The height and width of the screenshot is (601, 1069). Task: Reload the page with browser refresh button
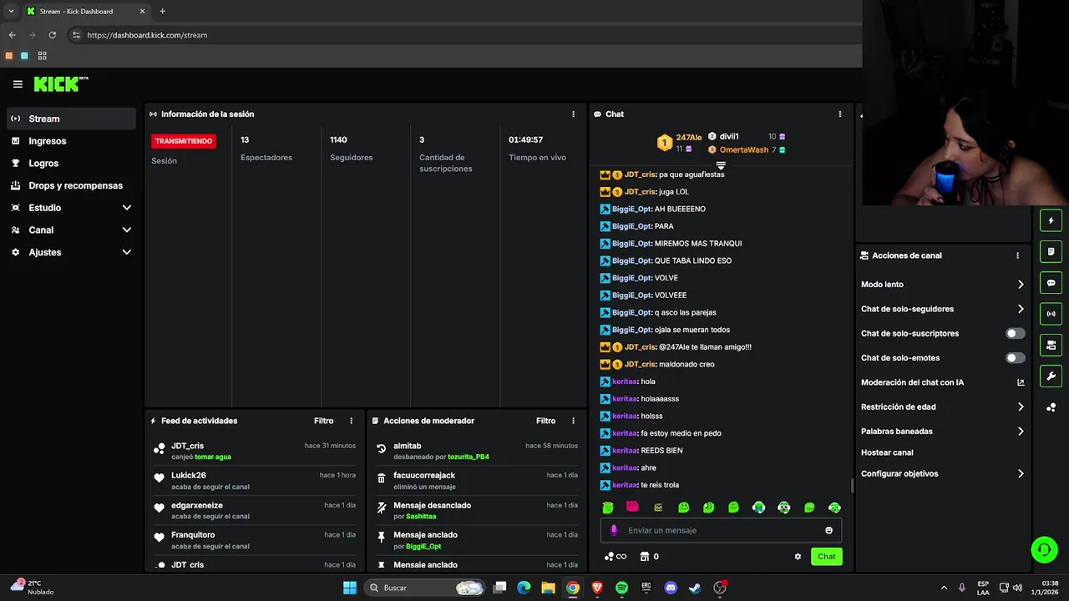[x=52, y=35]
